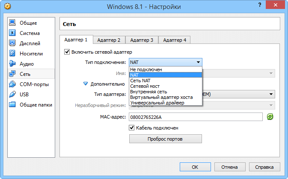Screen dimensions: 288x179
Task: Collapse the Тип подключения NAT combo box
Action: click(166, 62)
